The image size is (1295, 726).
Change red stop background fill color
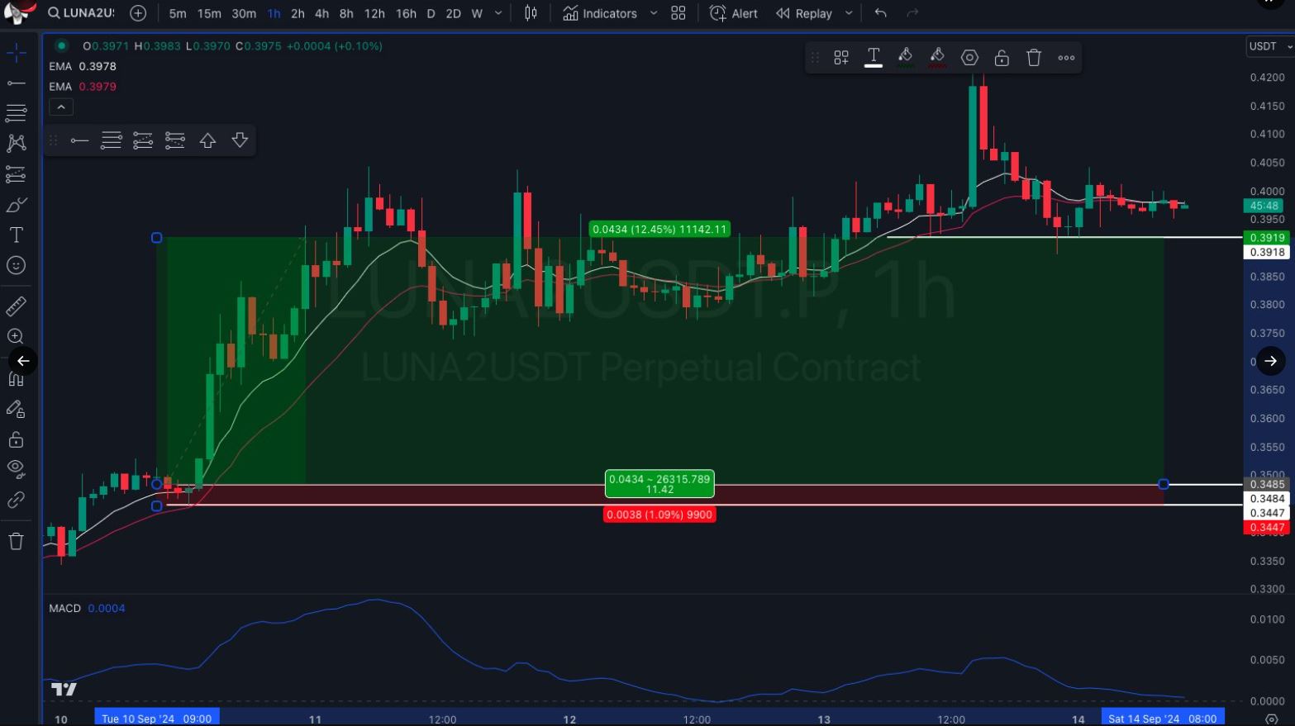(x=937, y=58)
